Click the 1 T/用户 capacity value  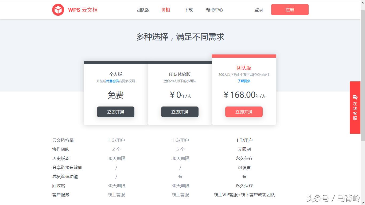tap(244, 140)
